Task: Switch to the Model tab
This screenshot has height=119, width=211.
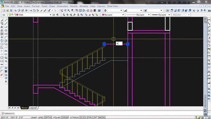Action: coord(24,108)
